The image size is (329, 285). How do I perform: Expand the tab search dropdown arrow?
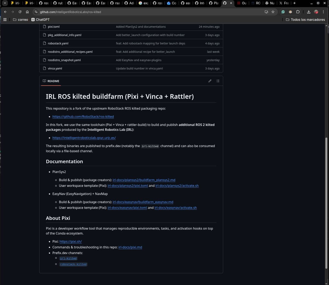[5, 3]
